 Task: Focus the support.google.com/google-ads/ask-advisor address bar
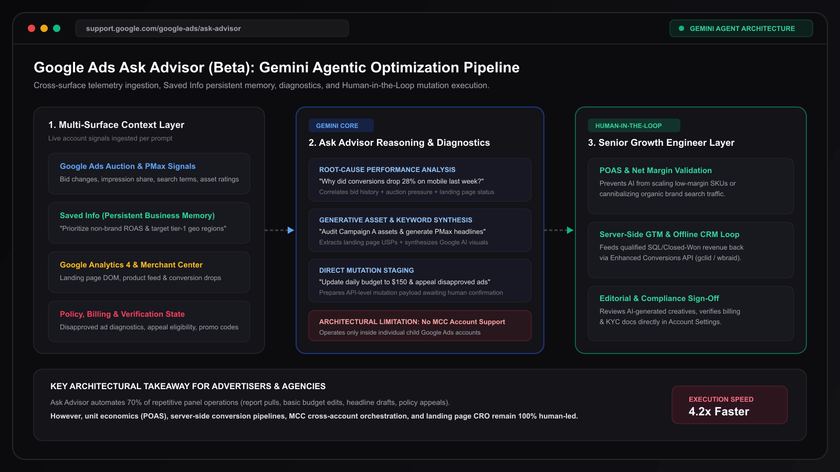(x=212, y=28)
